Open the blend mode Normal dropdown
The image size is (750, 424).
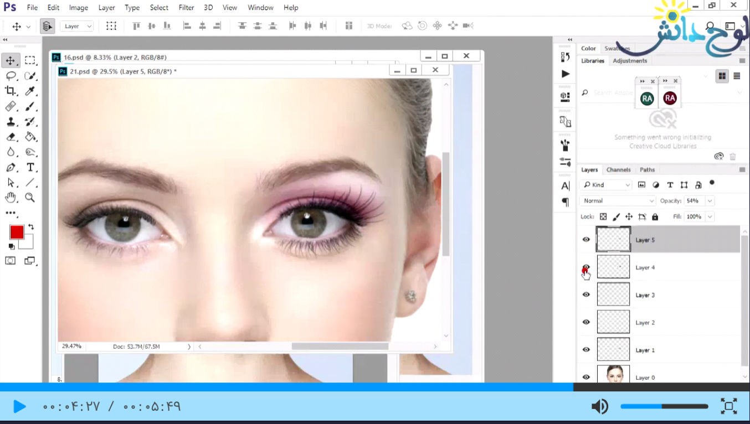coord(618,201)
